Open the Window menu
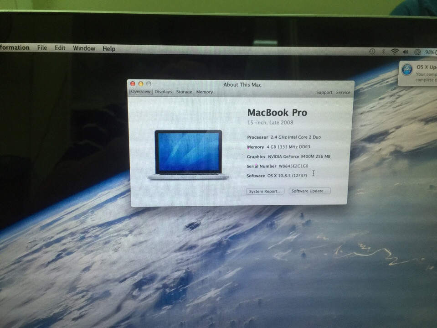Viewport: 437px width, 328px height. pos(84,48)
